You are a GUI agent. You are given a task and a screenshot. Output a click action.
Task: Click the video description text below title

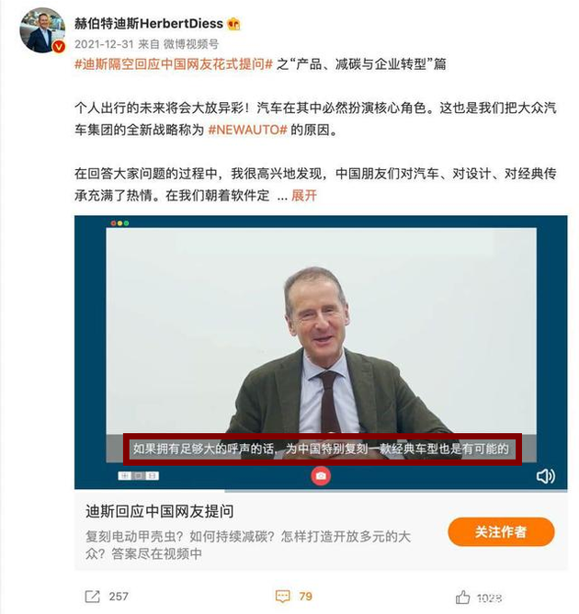click(248, 545)
